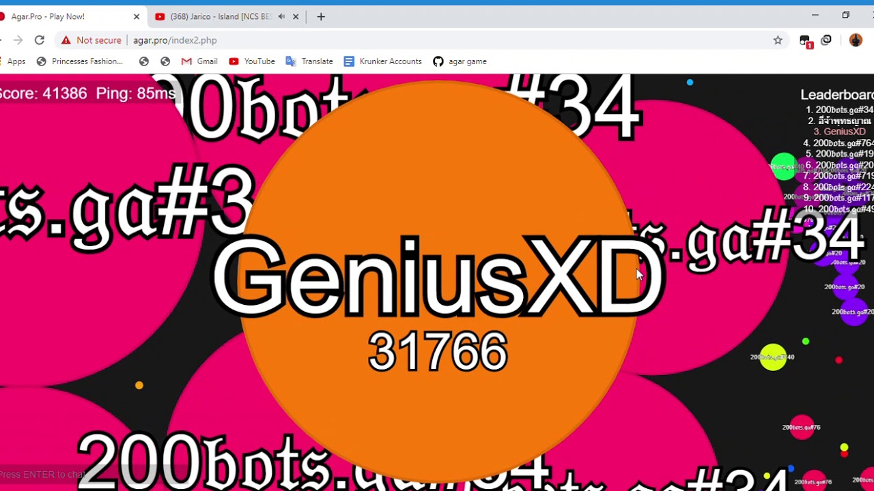Click the Leaderboard heading
874x491 pixels.
click(837, 95)
